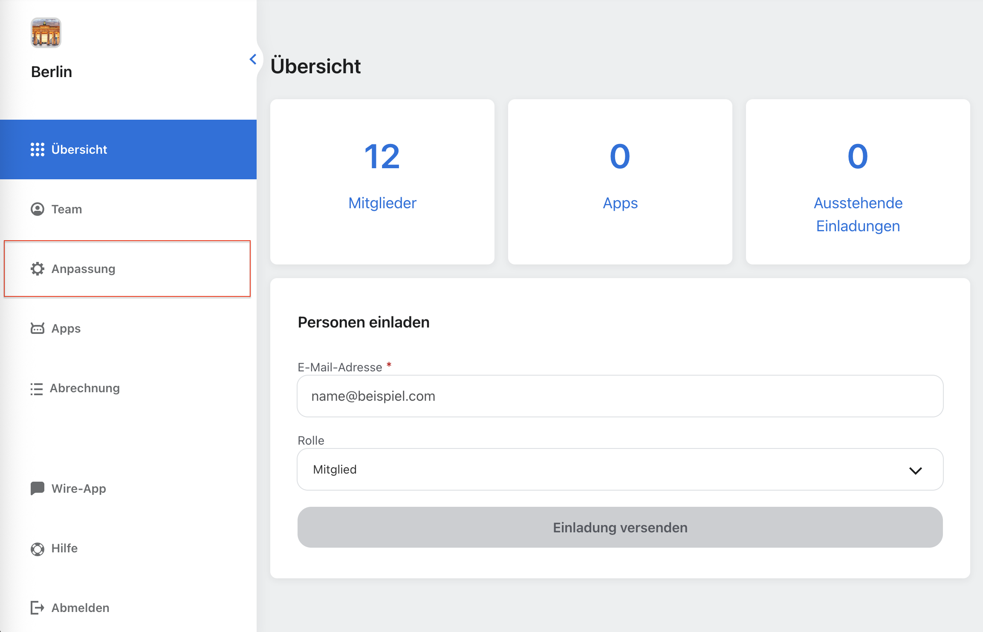Click the Berlin team logo image
Viewport: 983px width, 632px height.
click(x=46, y=33)
